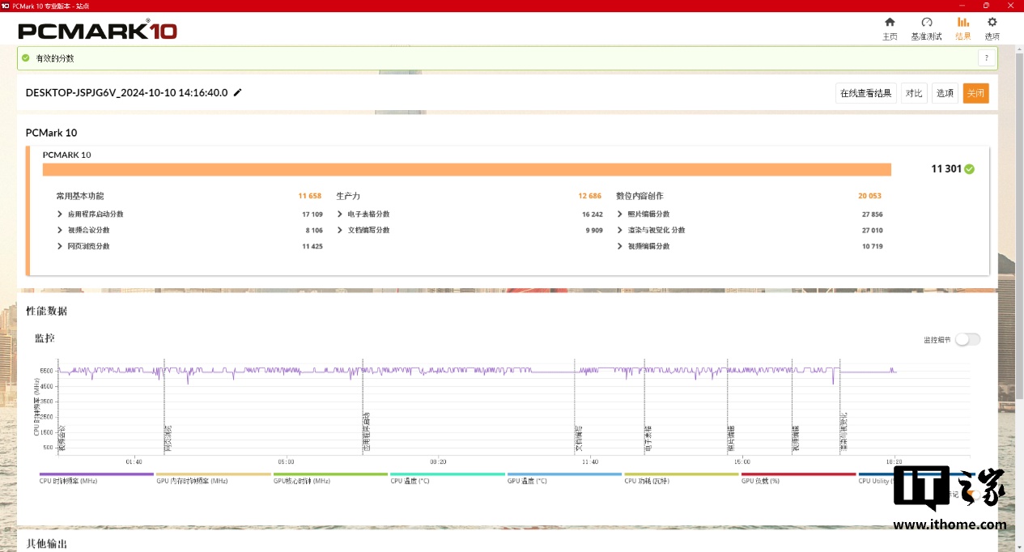The image size is (1024, 552).
Task: Toggle the 监控细节 switch on
Action: [x=967, y=340]
